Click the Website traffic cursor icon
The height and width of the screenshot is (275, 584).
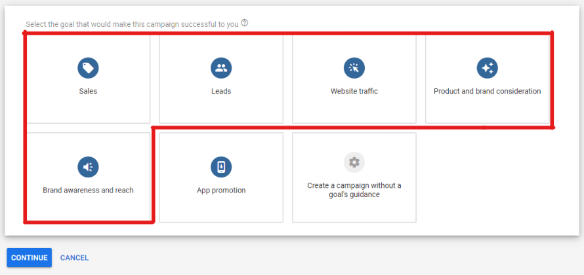(x=354, y=68)
